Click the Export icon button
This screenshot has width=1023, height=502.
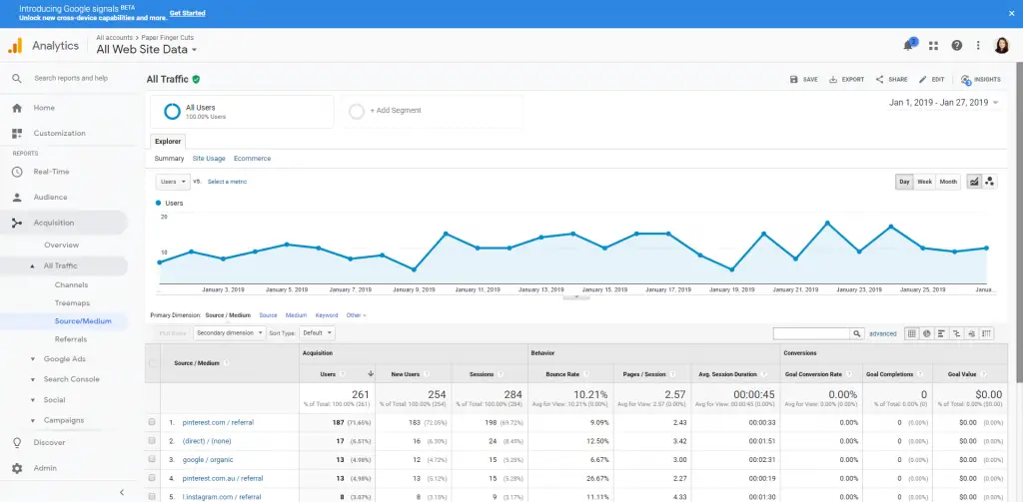(846, 80)
